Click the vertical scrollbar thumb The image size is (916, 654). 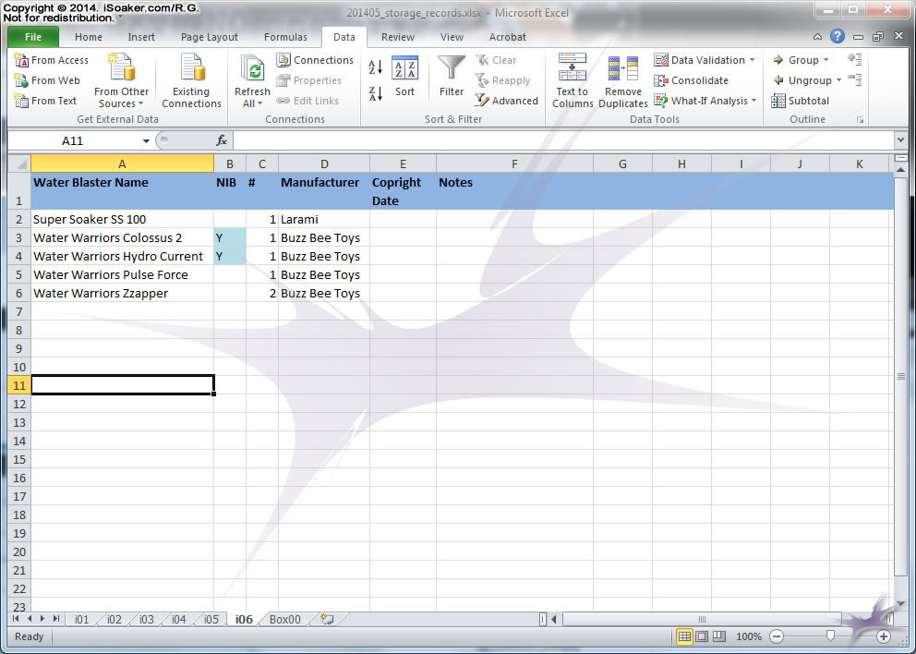(x=901, y=377)
